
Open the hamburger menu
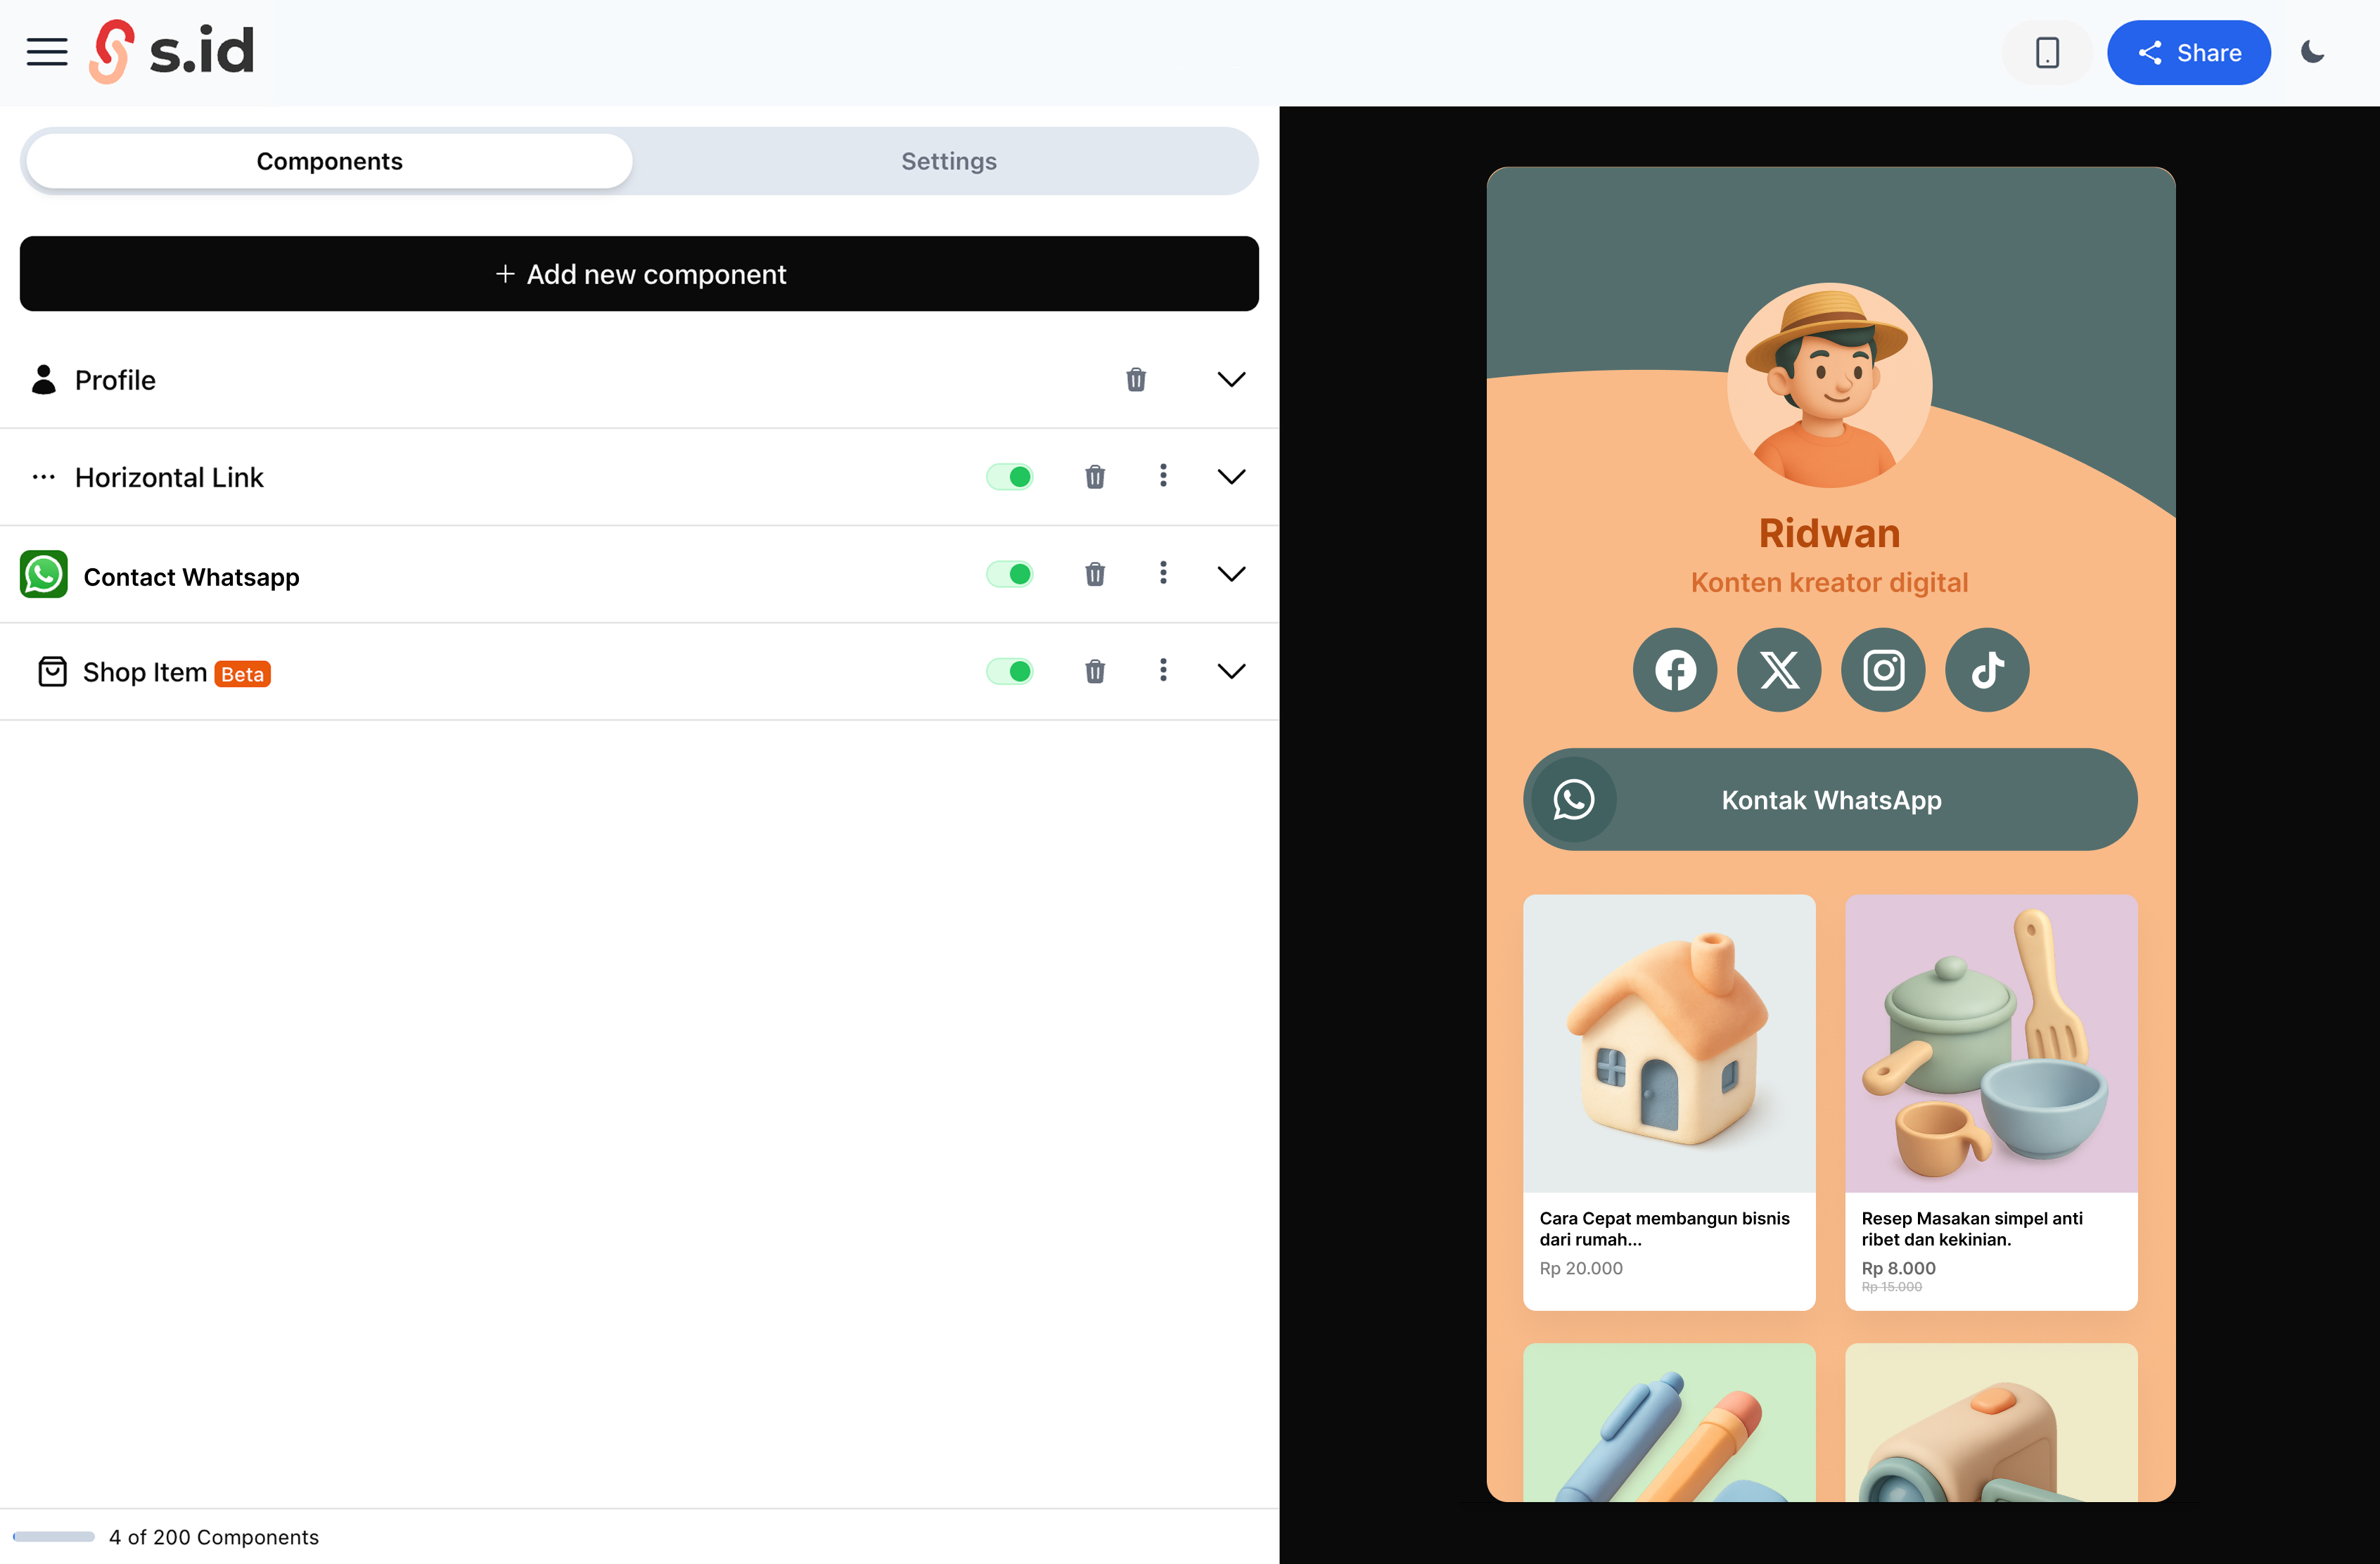(47, 52)
